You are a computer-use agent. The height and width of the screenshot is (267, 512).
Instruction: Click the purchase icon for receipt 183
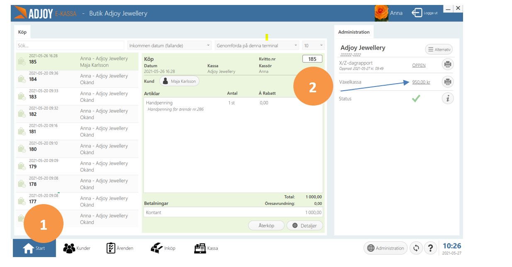tap(22, 96)
